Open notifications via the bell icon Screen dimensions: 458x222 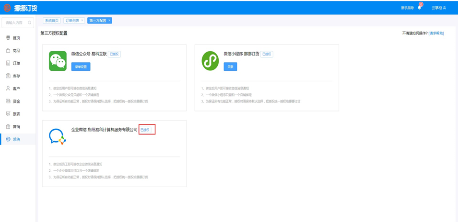pos(420,8)
